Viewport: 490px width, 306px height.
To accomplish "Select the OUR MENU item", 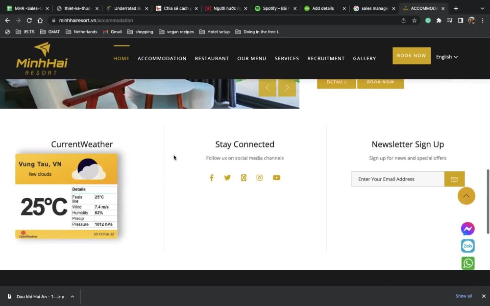I will [251, 58].
